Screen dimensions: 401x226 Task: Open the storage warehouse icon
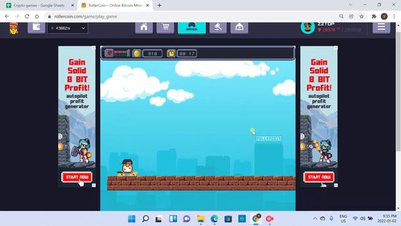click(x=239, y=28)
